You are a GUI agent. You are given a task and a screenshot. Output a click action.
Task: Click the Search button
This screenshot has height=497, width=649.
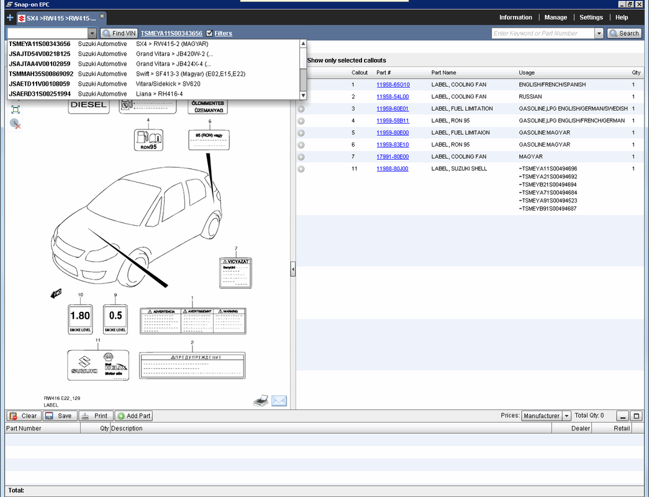click(624, 34)
